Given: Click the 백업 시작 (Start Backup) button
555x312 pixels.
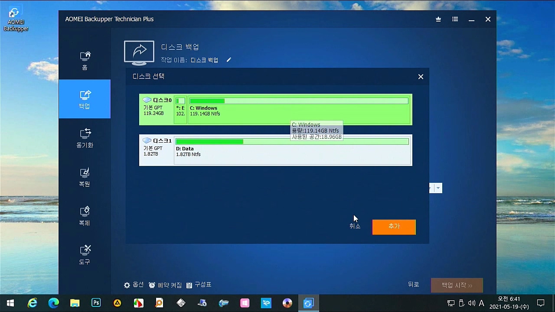Looking at the screenshot, I should [457, 285].
